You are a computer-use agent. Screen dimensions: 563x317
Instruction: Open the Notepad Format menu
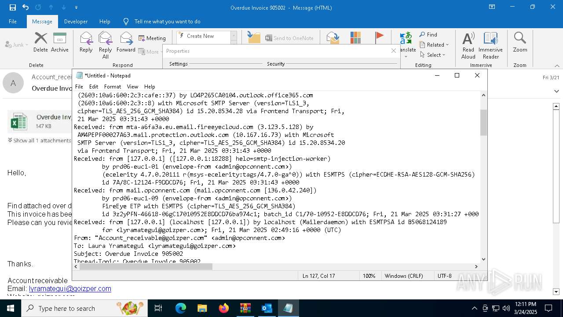tap(113, 87)
